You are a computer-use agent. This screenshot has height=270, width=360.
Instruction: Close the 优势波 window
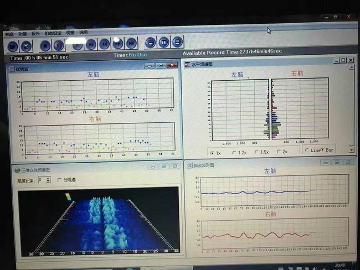click(x=172, y=65)
